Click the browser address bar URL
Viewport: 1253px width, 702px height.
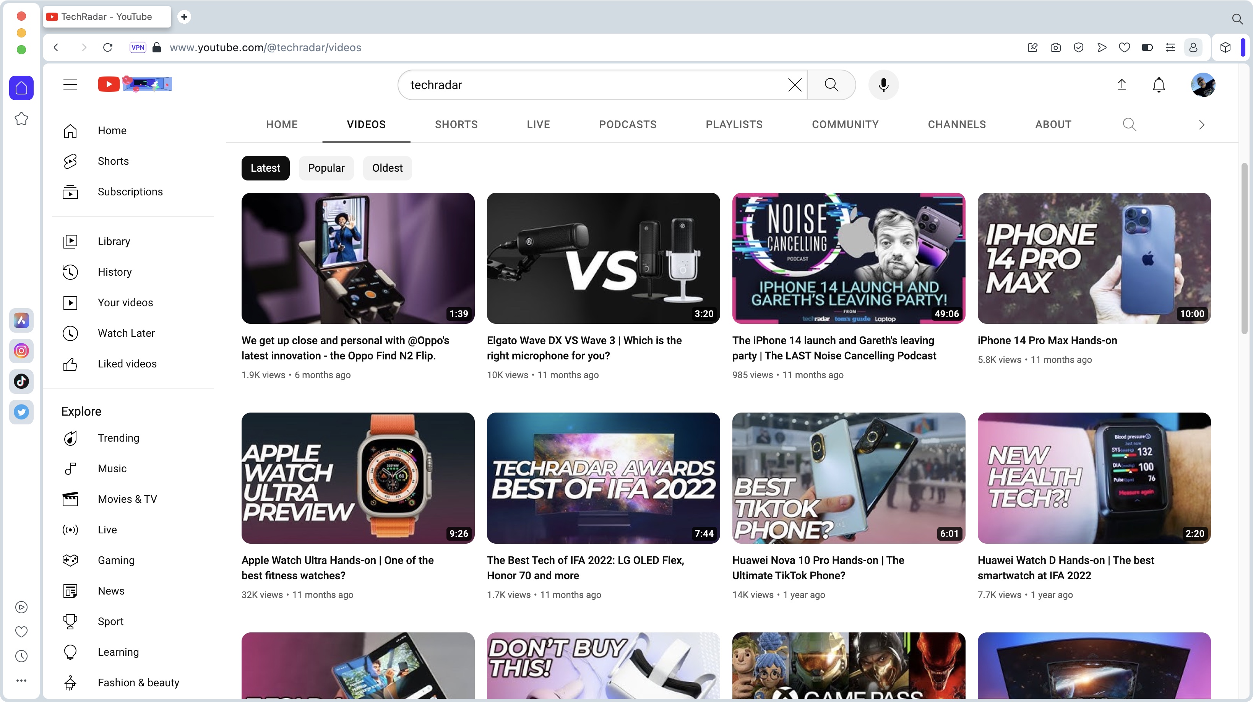pyautogui.click(x=265, y=47)
